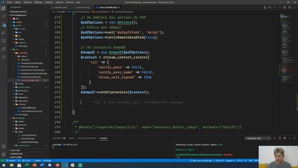Add a new terminal with plus icon
Image resolution: width=298 pixels, height=168 pixels.
275,138
